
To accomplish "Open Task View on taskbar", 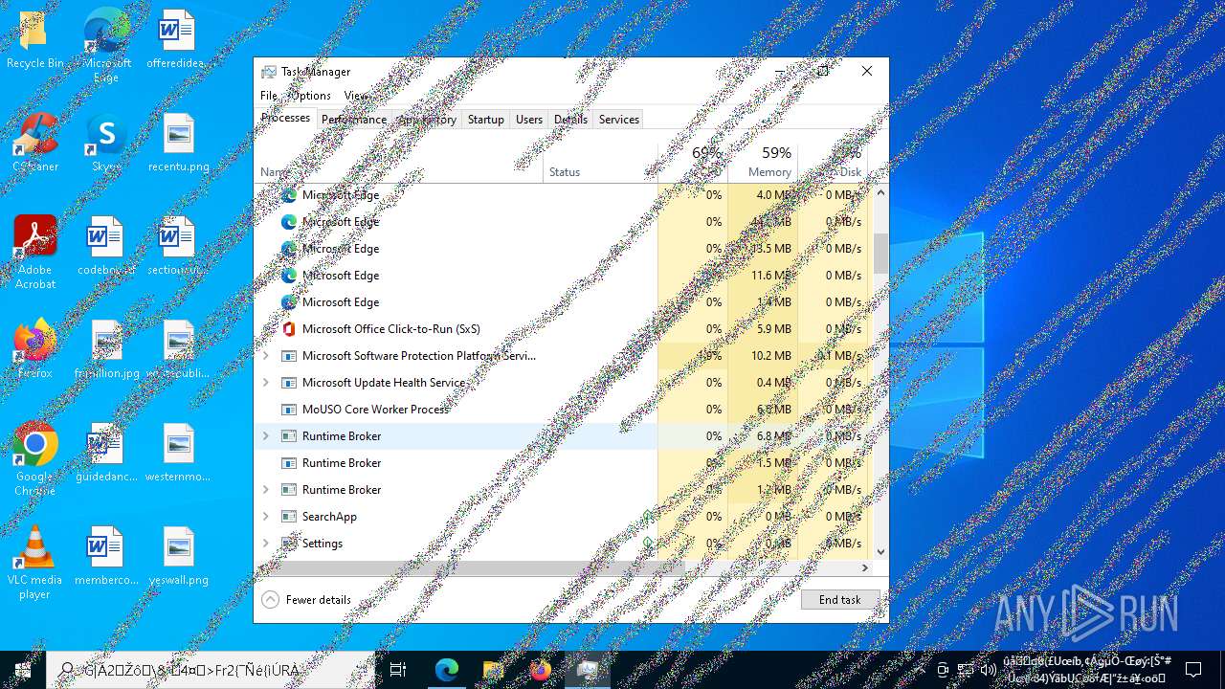I will [x=398, y=670].
